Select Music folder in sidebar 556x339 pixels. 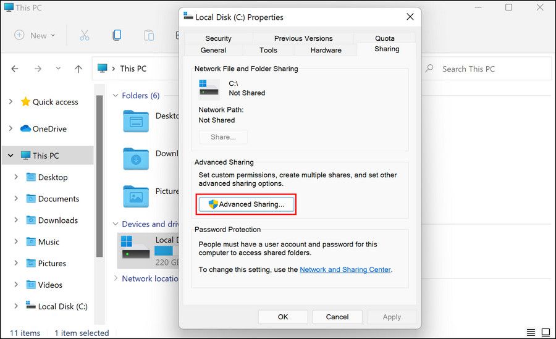[43, 242]
